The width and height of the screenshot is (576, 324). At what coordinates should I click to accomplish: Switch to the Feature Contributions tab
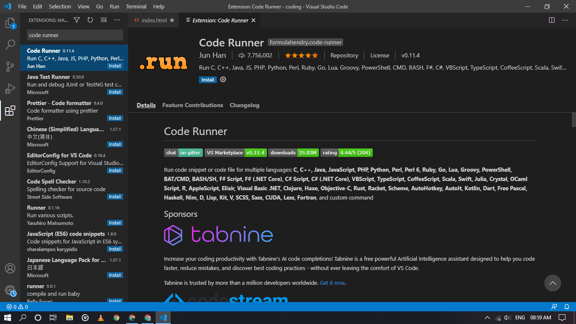click(193, 105)
